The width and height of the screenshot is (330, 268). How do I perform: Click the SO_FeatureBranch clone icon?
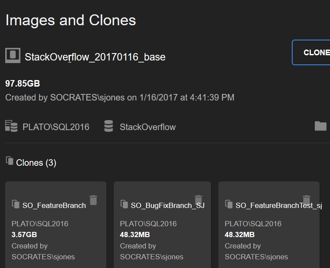click(16, 204)
